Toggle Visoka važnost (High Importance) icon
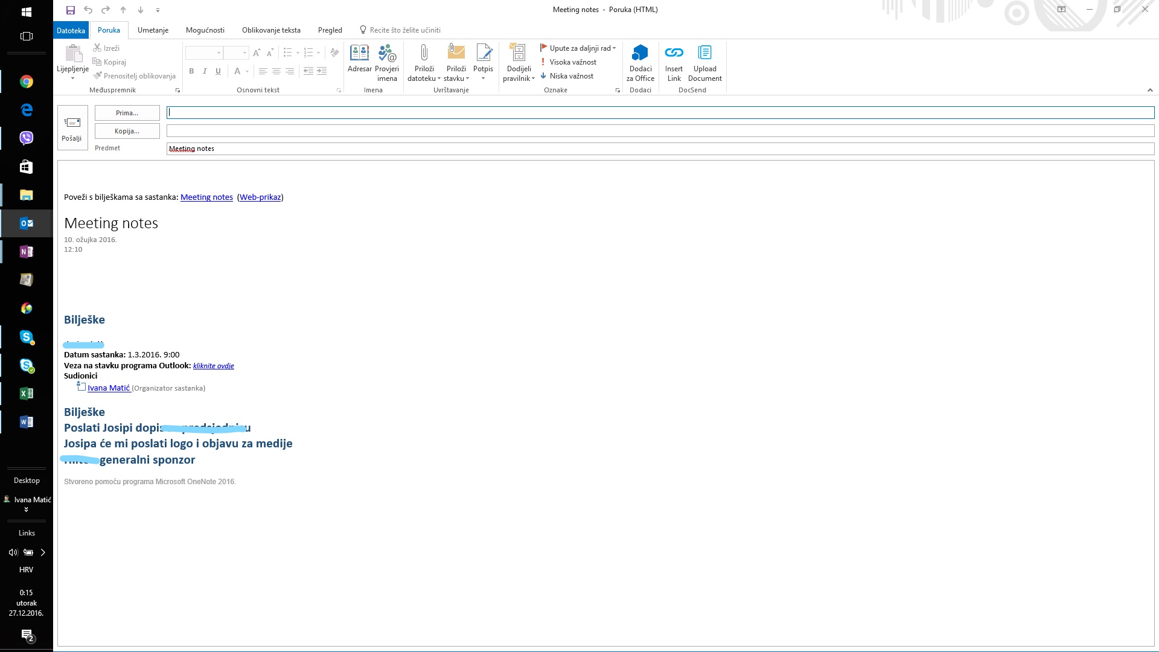The height and width of the screenshot is (652, 1159). coord(569,62)
